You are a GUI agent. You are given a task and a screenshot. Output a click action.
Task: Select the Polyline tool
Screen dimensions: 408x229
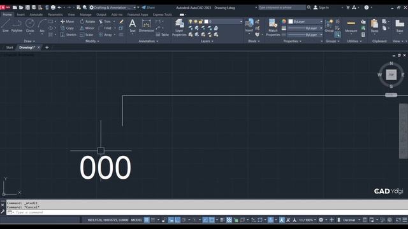pyautogui.click(x=17, y=25)
